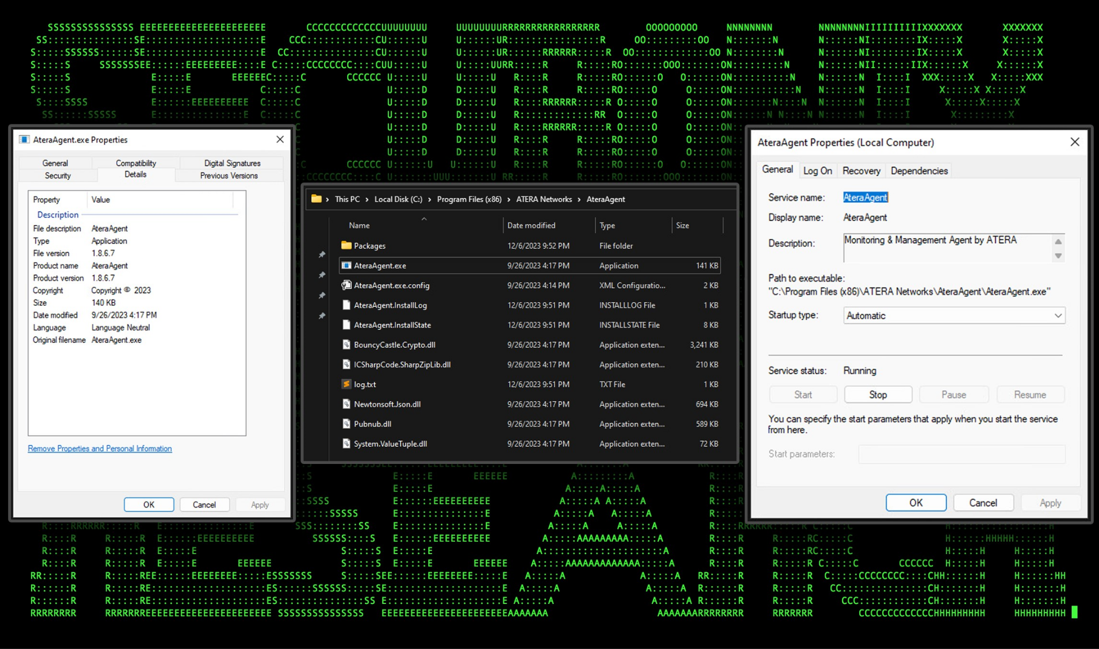Click the AteraAgent.InstallLog file icon
Screen dimensions: 1099x649
pyautogui.click(x=346, y=305)
